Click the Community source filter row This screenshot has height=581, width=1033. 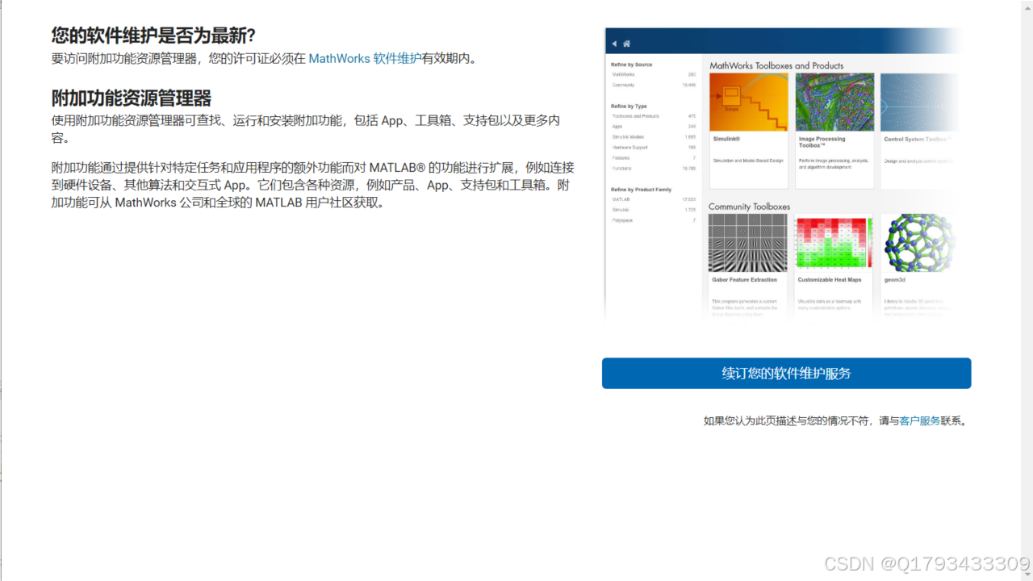pyautogui.click(x=654, y=85)
